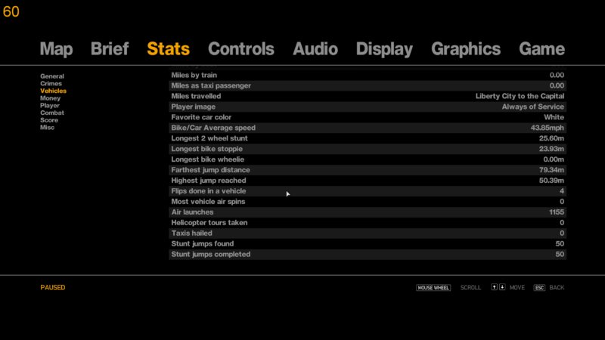Select the Crimes stats category
605x340 pixels.
(x=51, y=84)
